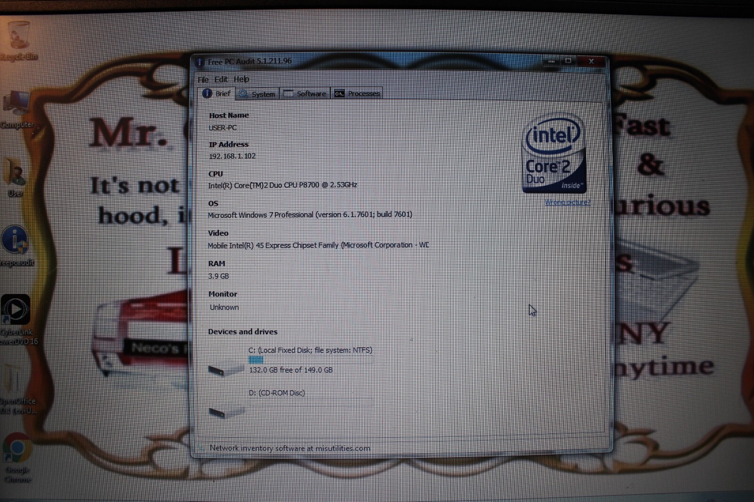Open the Help menu
The width and height of the screenshot is (754, 502).
pos(241,79)
